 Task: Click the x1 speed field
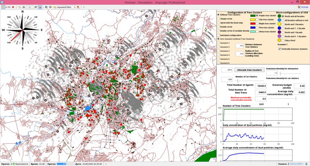pos(30,7)
